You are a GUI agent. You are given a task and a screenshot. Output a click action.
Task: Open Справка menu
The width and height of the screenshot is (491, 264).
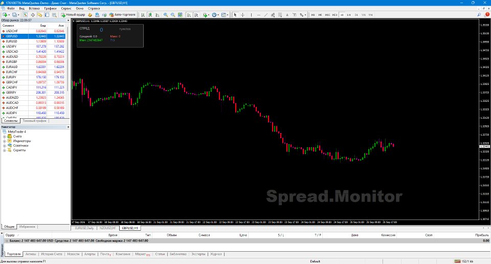pyautogui.click(x=94, y=9)
